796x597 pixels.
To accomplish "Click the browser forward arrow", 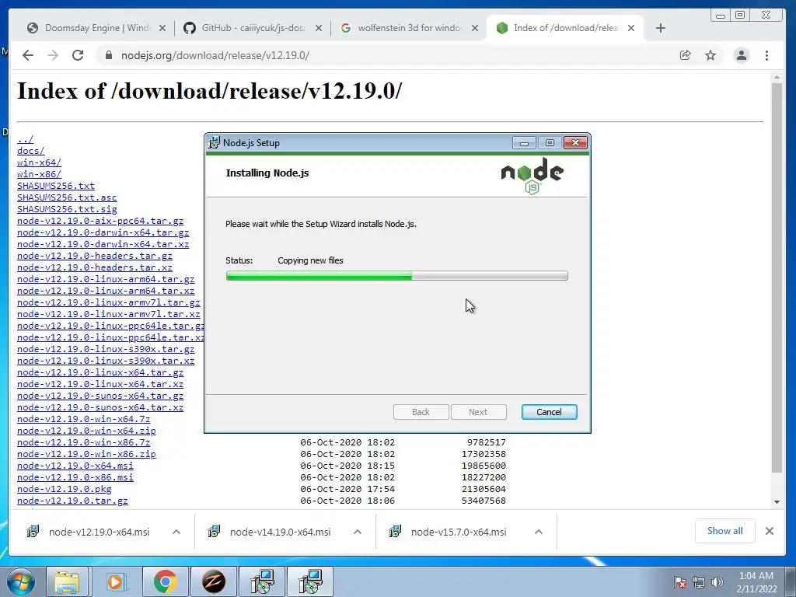I will (53, 55).
